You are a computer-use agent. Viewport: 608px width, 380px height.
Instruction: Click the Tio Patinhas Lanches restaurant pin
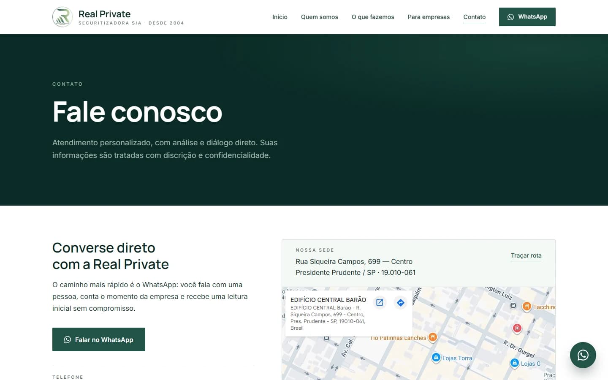[432, 337]
